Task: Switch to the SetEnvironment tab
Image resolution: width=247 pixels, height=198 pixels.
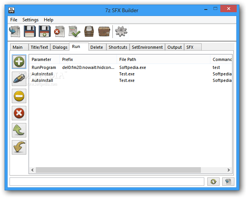Action: tap(147, 47)
